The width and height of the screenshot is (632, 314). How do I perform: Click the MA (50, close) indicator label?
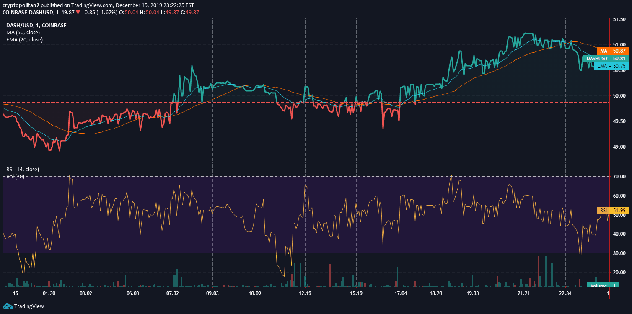(x=23, y=32)
